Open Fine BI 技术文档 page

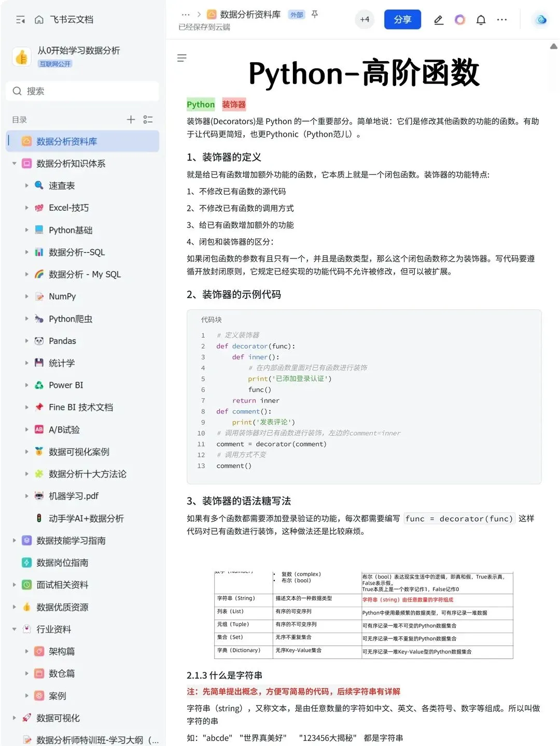(81, 407)
